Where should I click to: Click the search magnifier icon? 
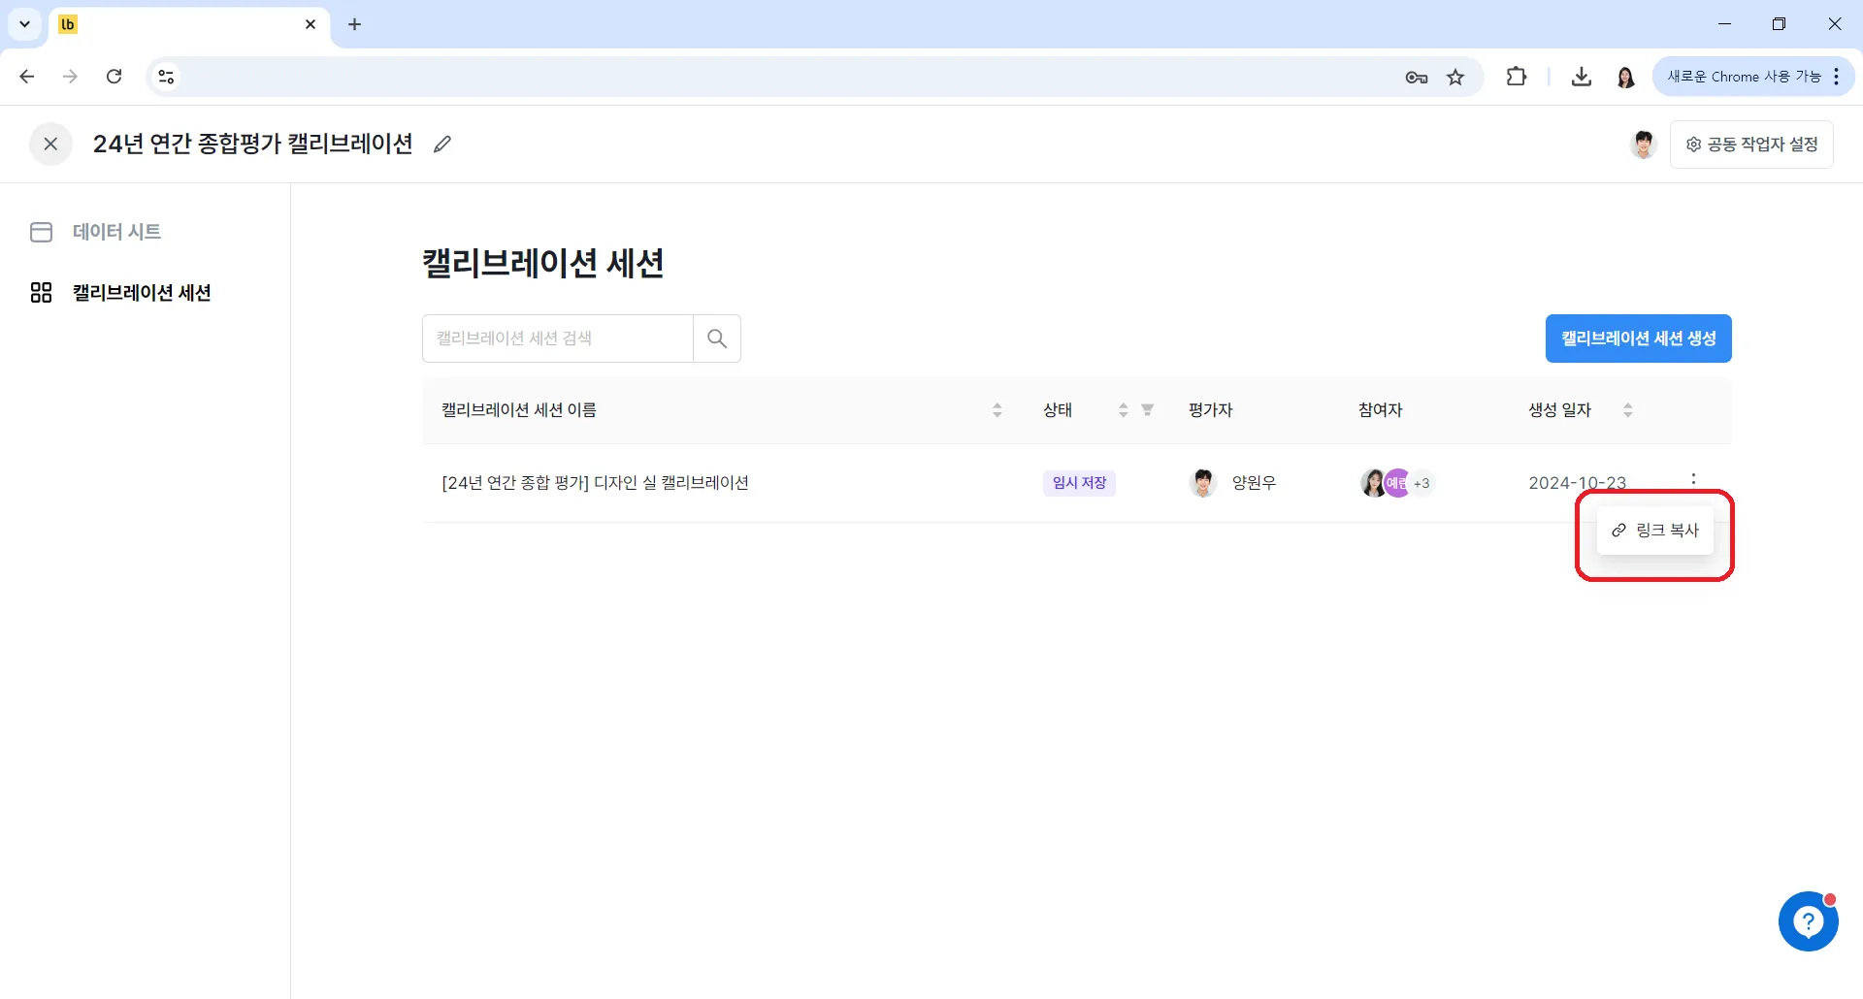pyautogui.click(x=717, y=338)
